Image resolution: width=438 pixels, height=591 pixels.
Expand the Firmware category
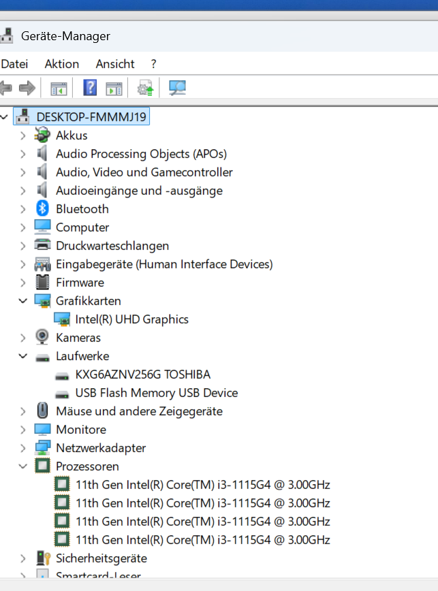23,283
